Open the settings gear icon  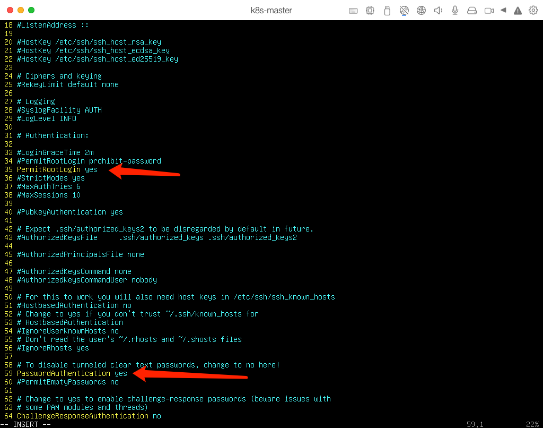[533, 11]
